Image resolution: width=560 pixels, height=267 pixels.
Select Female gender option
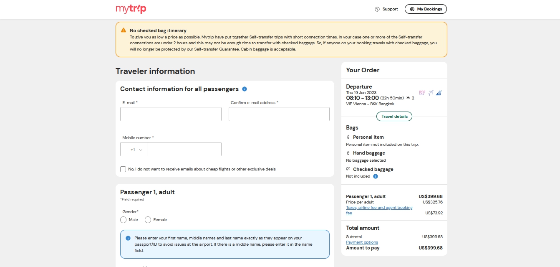(148, 220)
